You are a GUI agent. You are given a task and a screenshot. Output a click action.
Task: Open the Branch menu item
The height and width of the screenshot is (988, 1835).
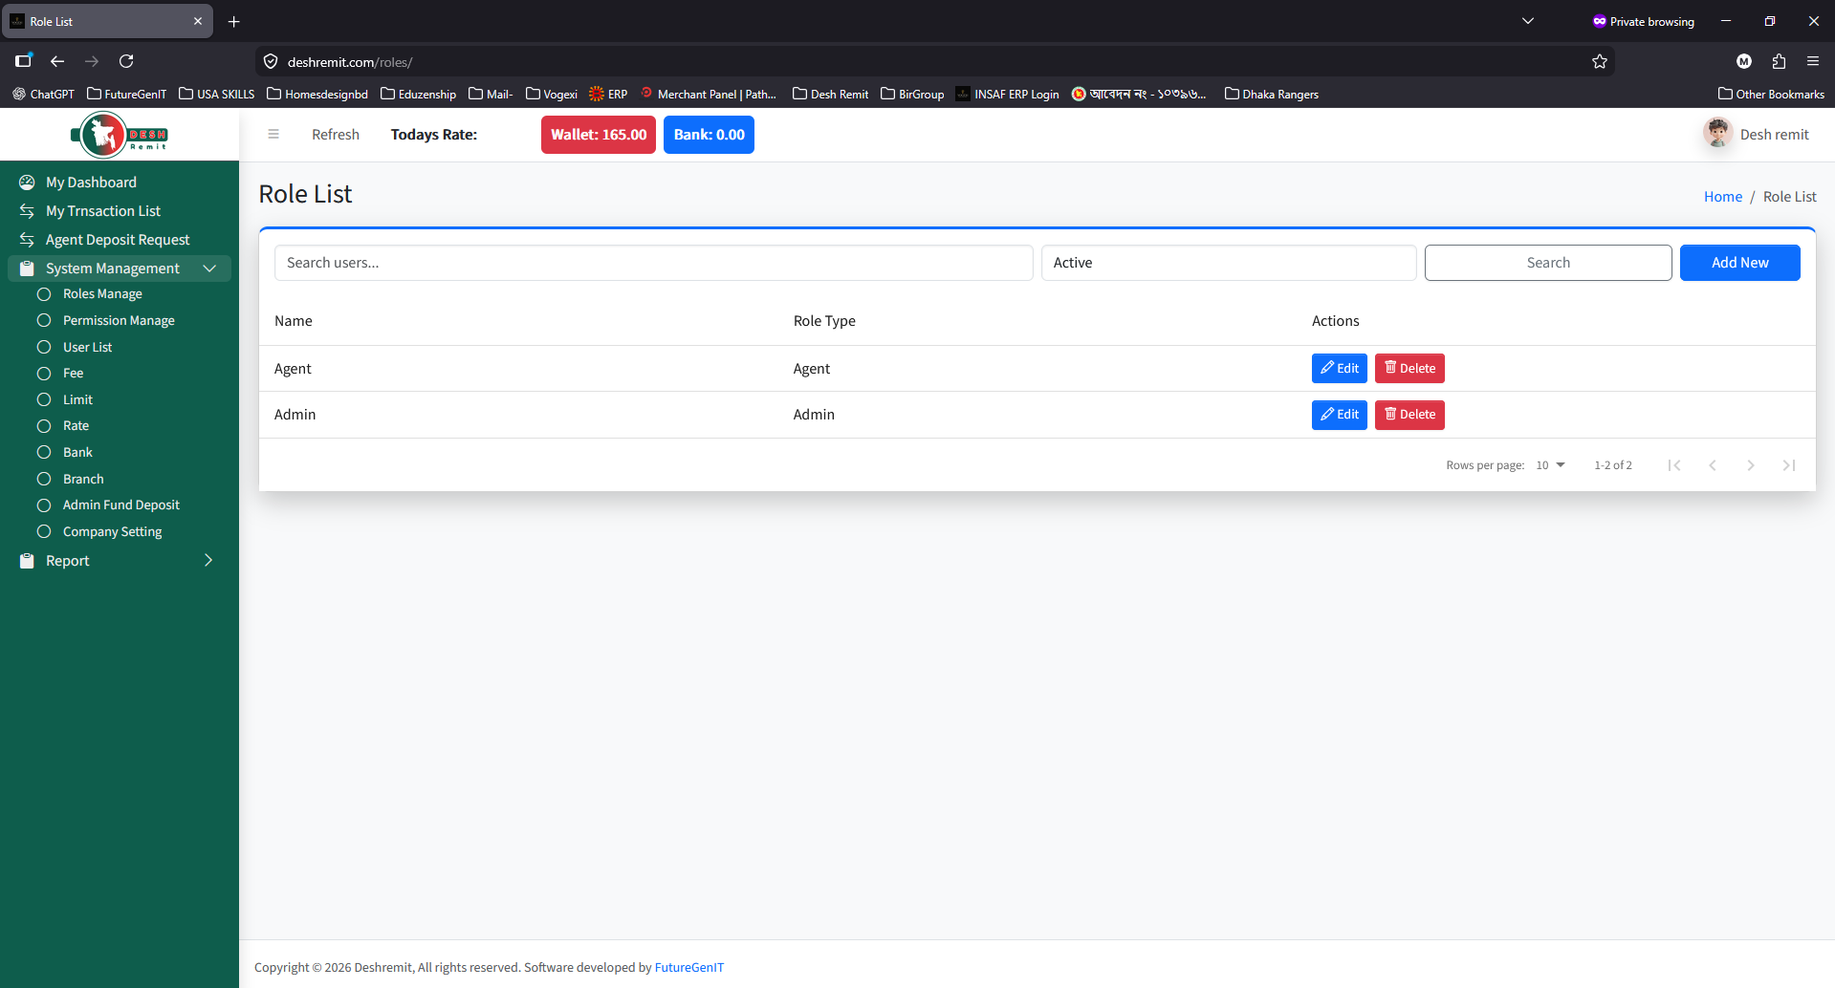tap(83, 480)
